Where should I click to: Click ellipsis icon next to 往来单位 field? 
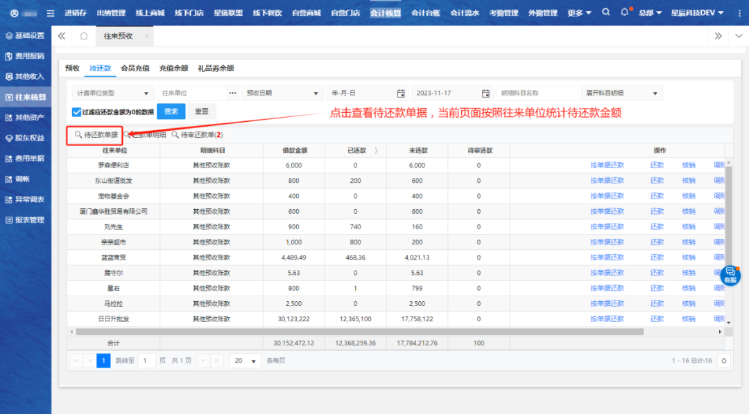pos(232,93)
